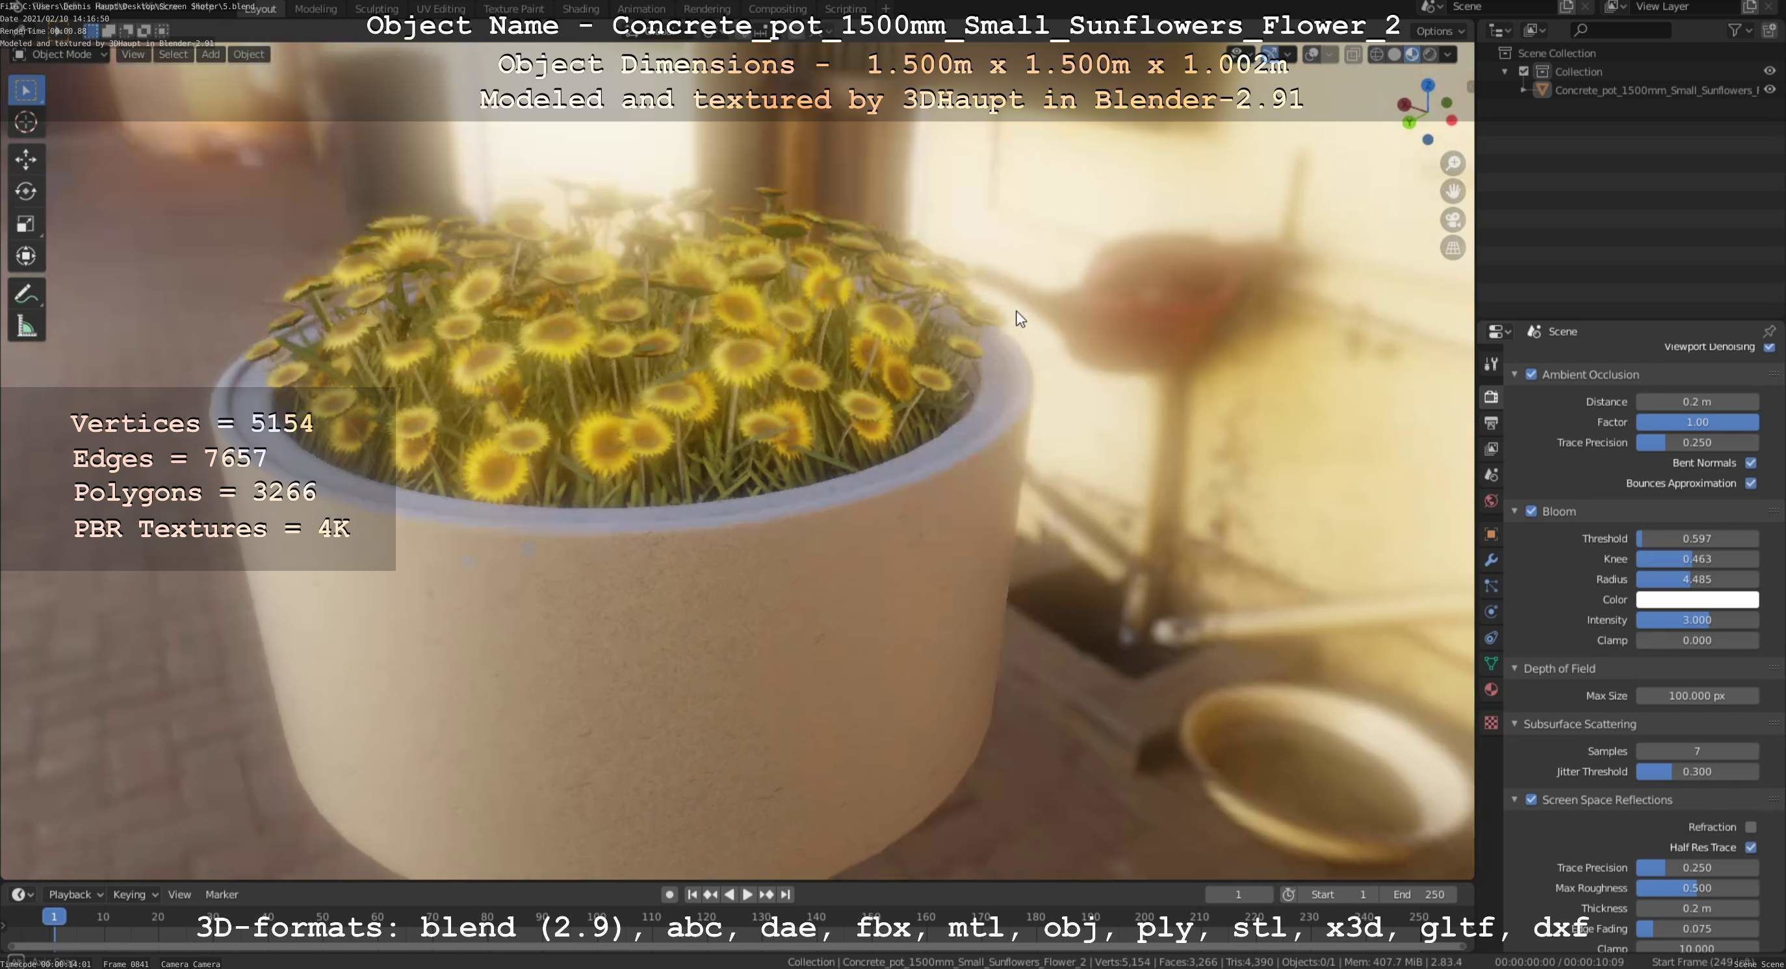1786x969 pixels.
Task: Open the Object Constraints properties tab
Action: (1491, 638)
